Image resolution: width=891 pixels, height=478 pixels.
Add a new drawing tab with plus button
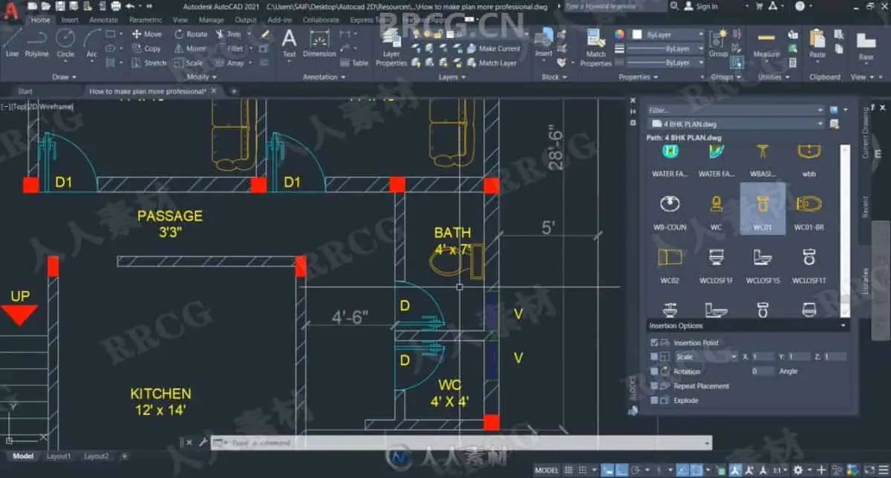tap(234, 91)
